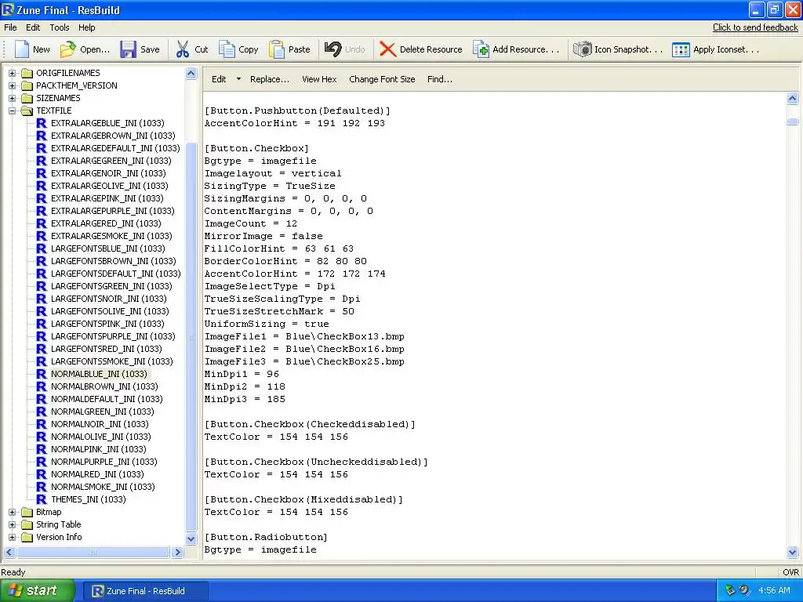Image resolution: width=803 pixels, height=602 pixels.
Task: Click Change Font Size
Action: coord(382,79)
